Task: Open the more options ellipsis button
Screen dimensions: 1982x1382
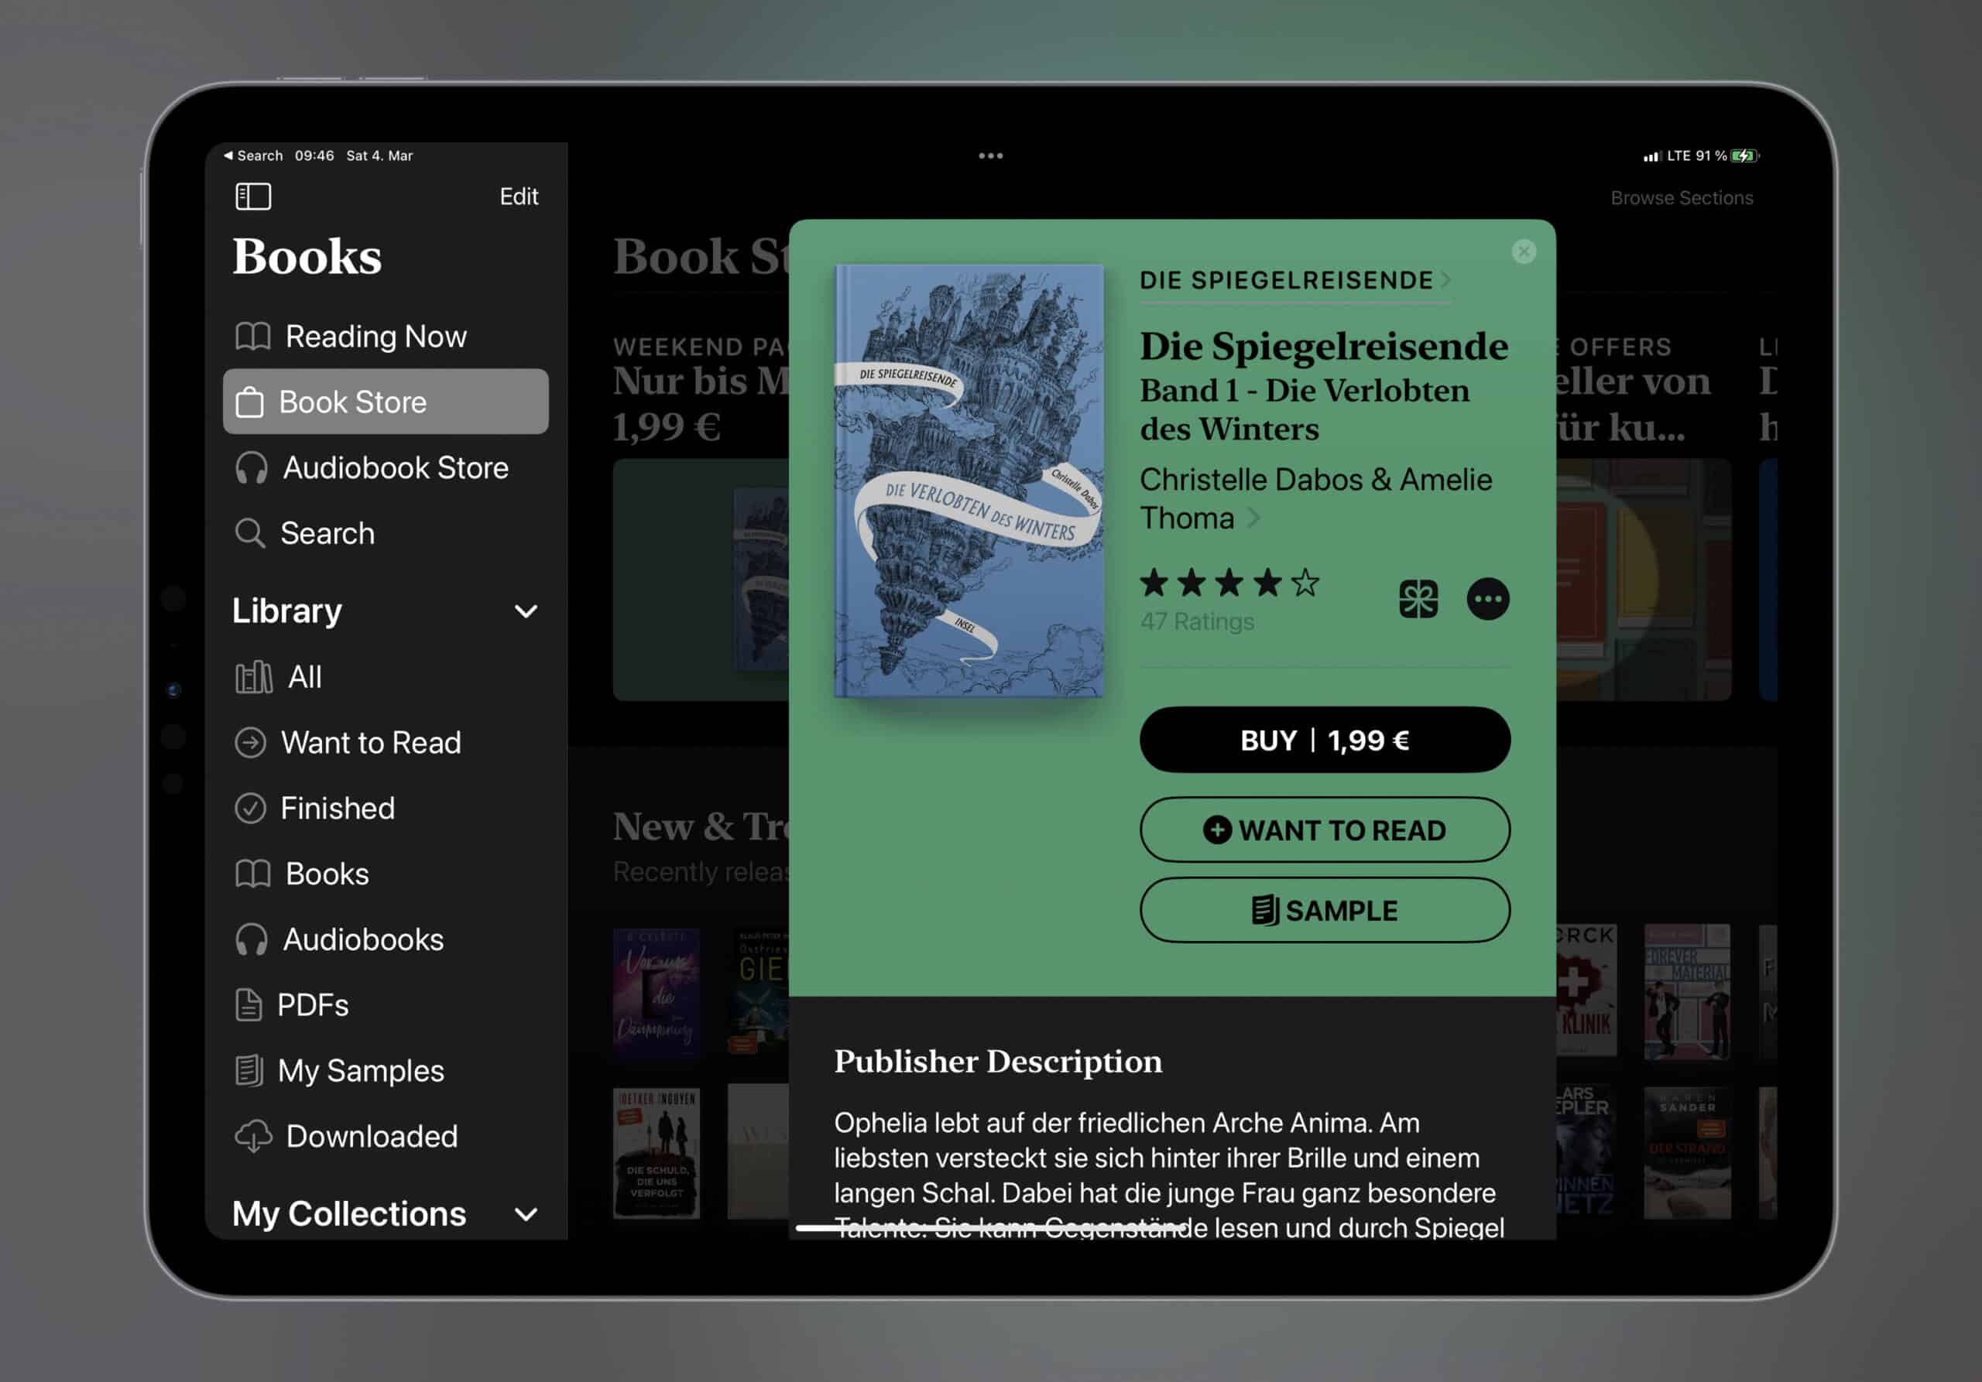Action: pos(1488,599)
